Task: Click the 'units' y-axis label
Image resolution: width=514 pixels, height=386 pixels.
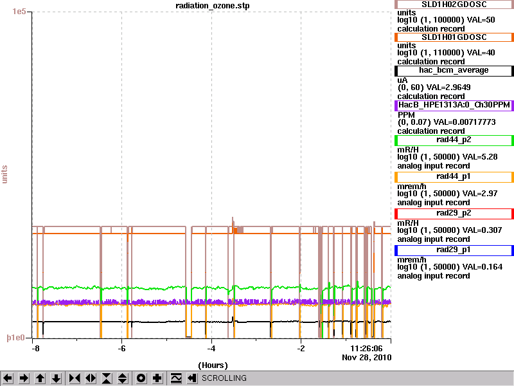Action: (4, 174)
